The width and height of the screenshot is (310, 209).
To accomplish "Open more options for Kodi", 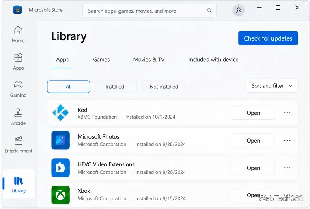I will coord(287,113).
